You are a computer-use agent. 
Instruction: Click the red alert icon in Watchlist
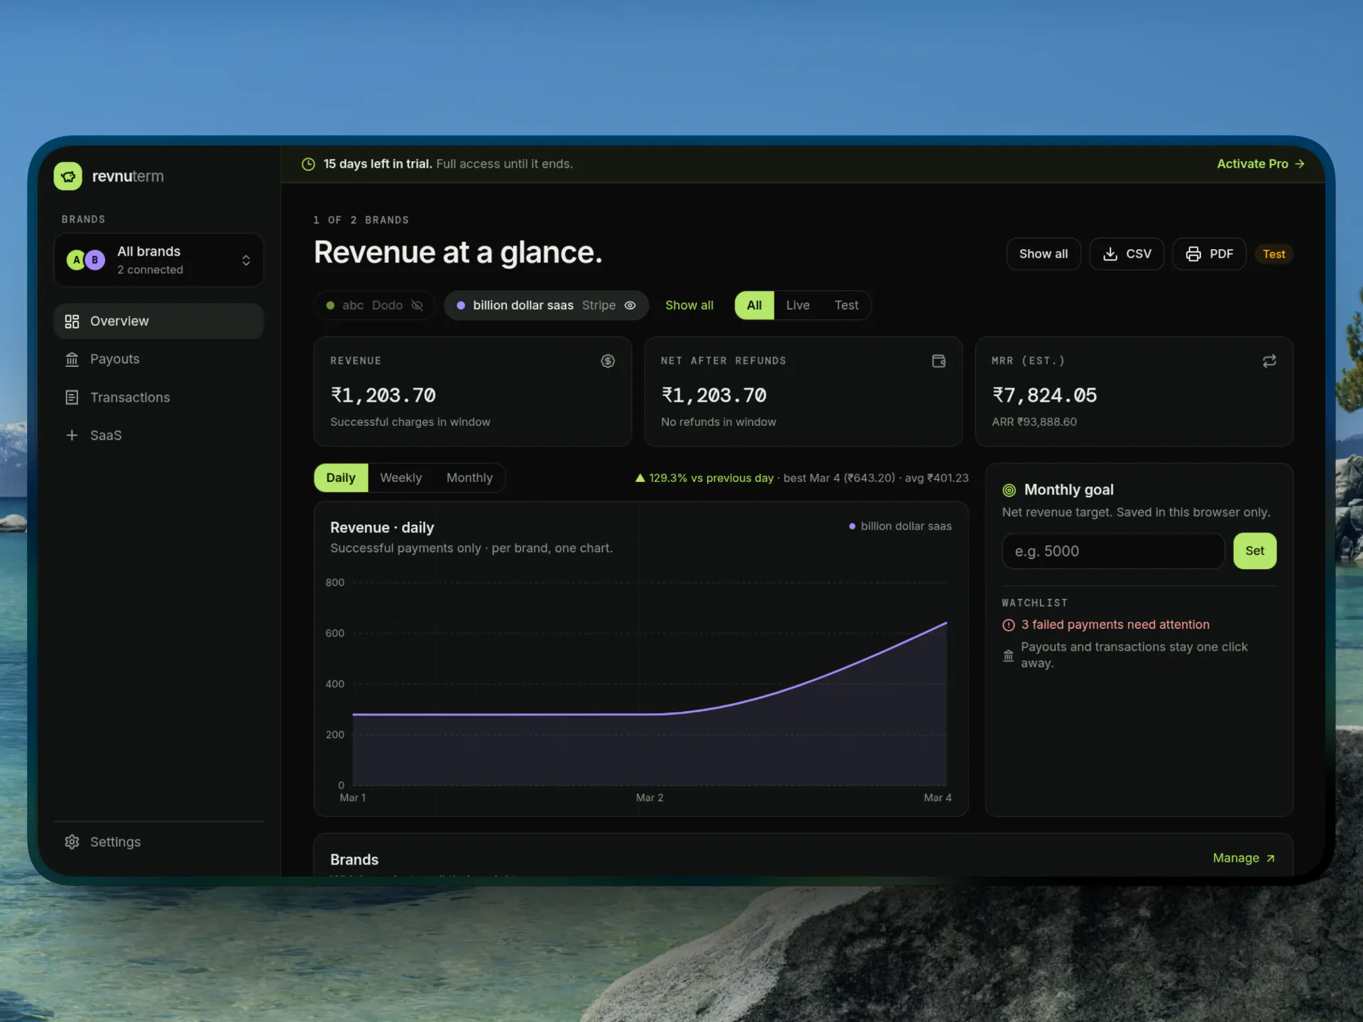point(1008,625)
